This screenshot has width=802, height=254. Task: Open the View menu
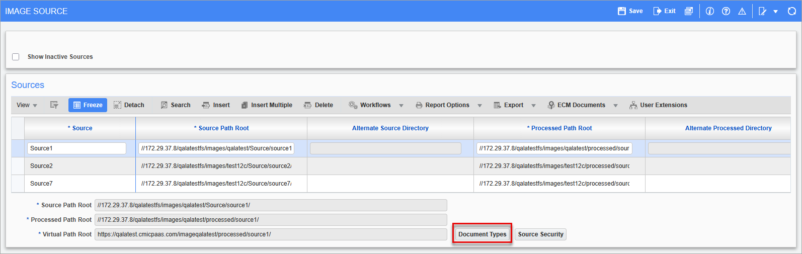27,105
